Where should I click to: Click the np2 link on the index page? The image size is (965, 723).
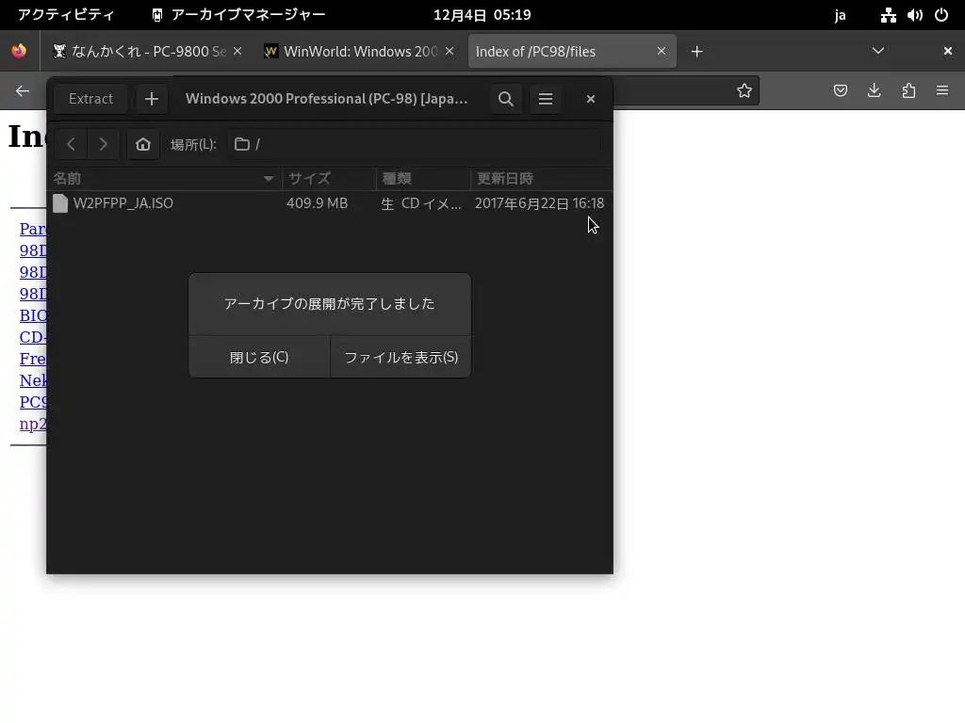click(33, 424)
